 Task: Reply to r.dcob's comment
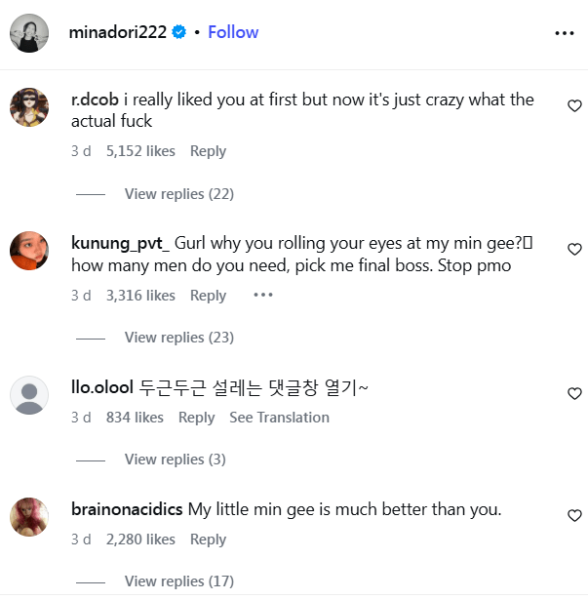coord(208,151)
